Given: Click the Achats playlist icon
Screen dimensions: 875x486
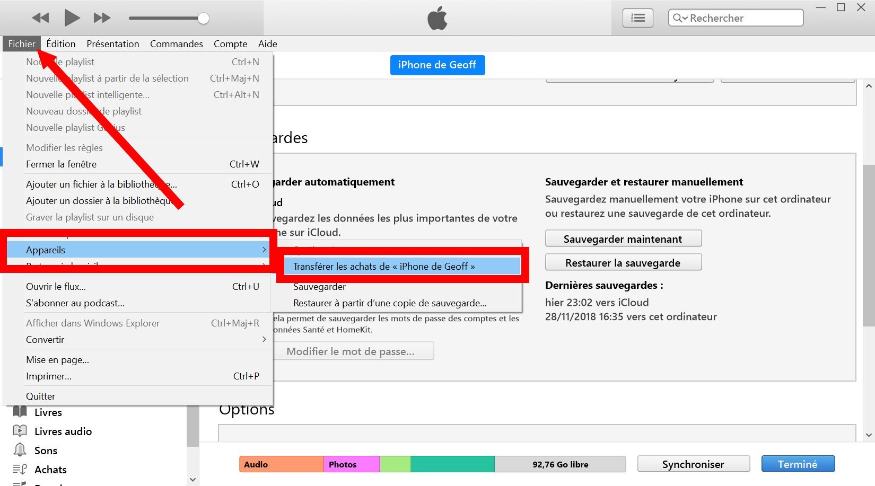Looking at the screenshot, I should [20, 469].
